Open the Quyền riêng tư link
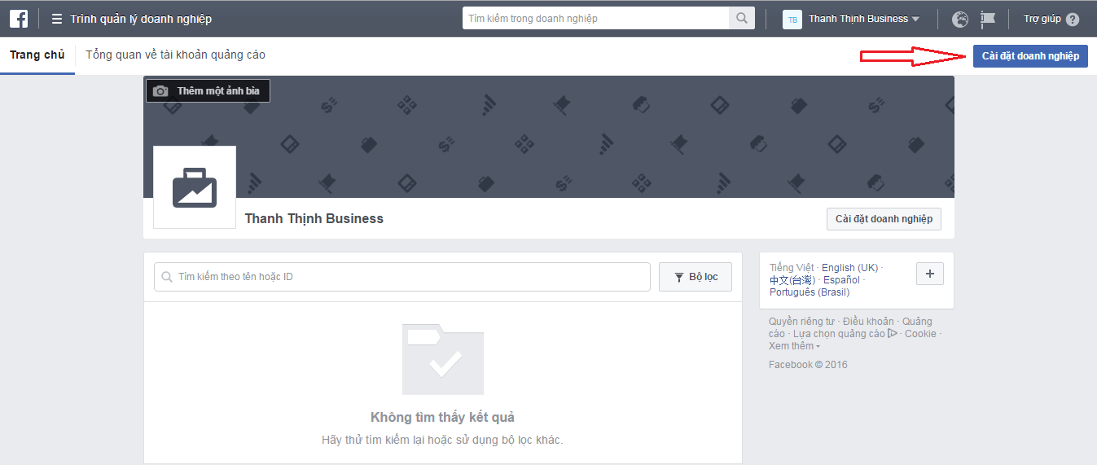Image resolution: width=1097 pixels, height=465 pixels. coord(801,322)
